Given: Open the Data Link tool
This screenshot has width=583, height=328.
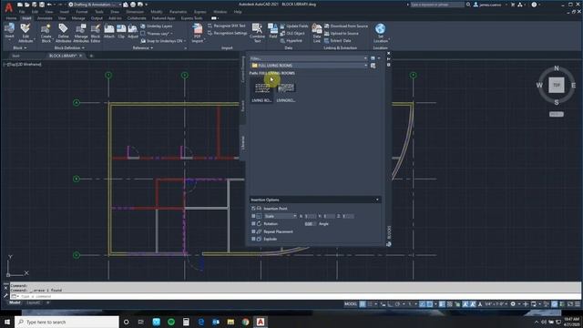Looking at the screenshot, I should pyautogui.click(x=317, y=33).
